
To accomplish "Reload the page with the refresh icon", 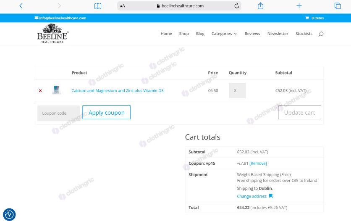I will point(237,6).
